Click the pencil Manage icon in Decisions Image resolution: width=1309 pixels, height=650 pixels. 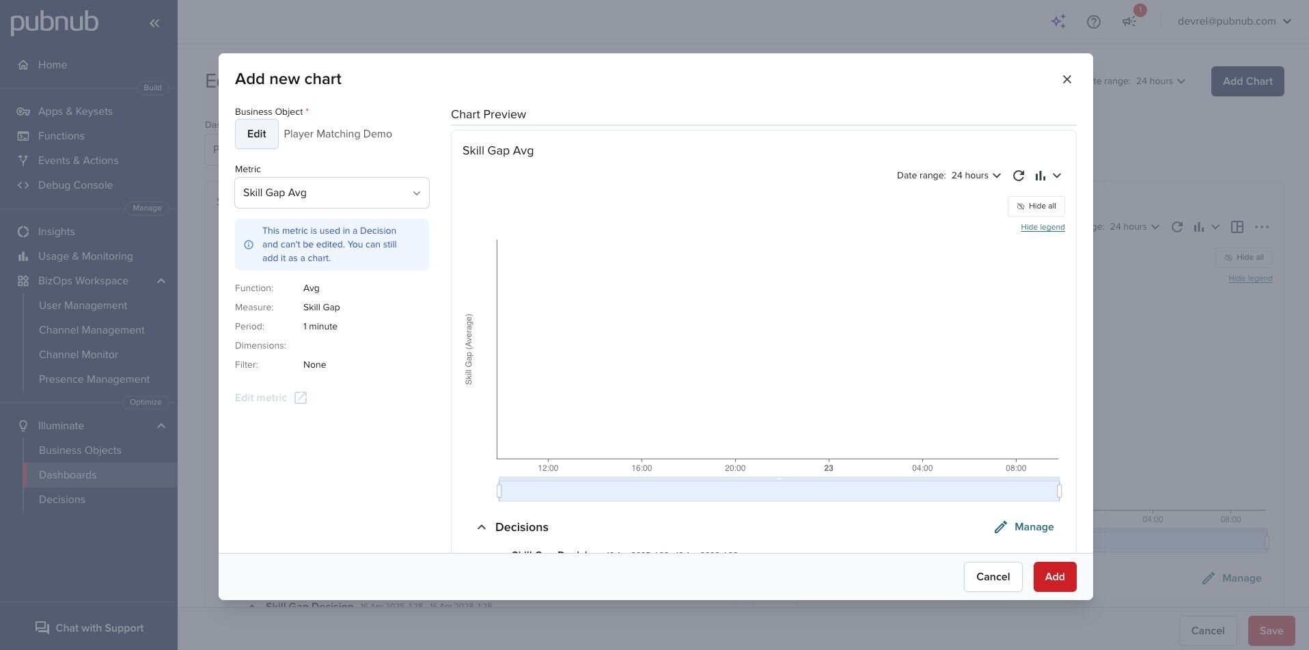coord(1000,527)
